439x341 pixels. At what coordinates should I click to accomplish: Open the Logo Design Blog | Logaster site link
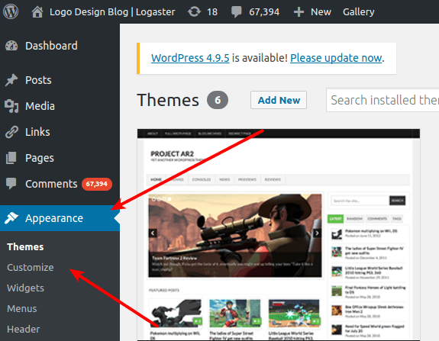tap(112, 12)
